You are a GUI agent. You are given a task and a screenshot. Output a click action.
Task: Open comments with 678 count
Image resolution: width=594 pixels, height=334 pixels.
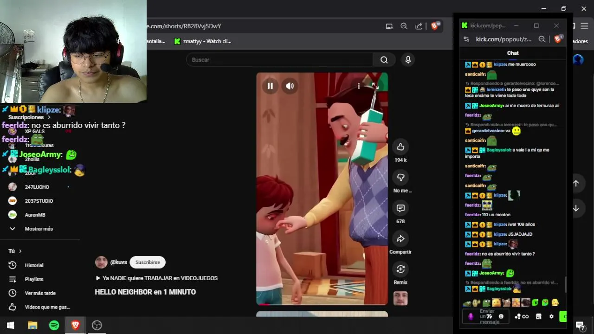[400, 208]
